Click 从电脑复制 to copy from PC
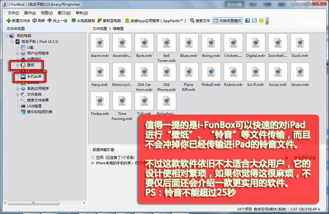The height and width of the screenshot is (214, 329). (83, 21)
